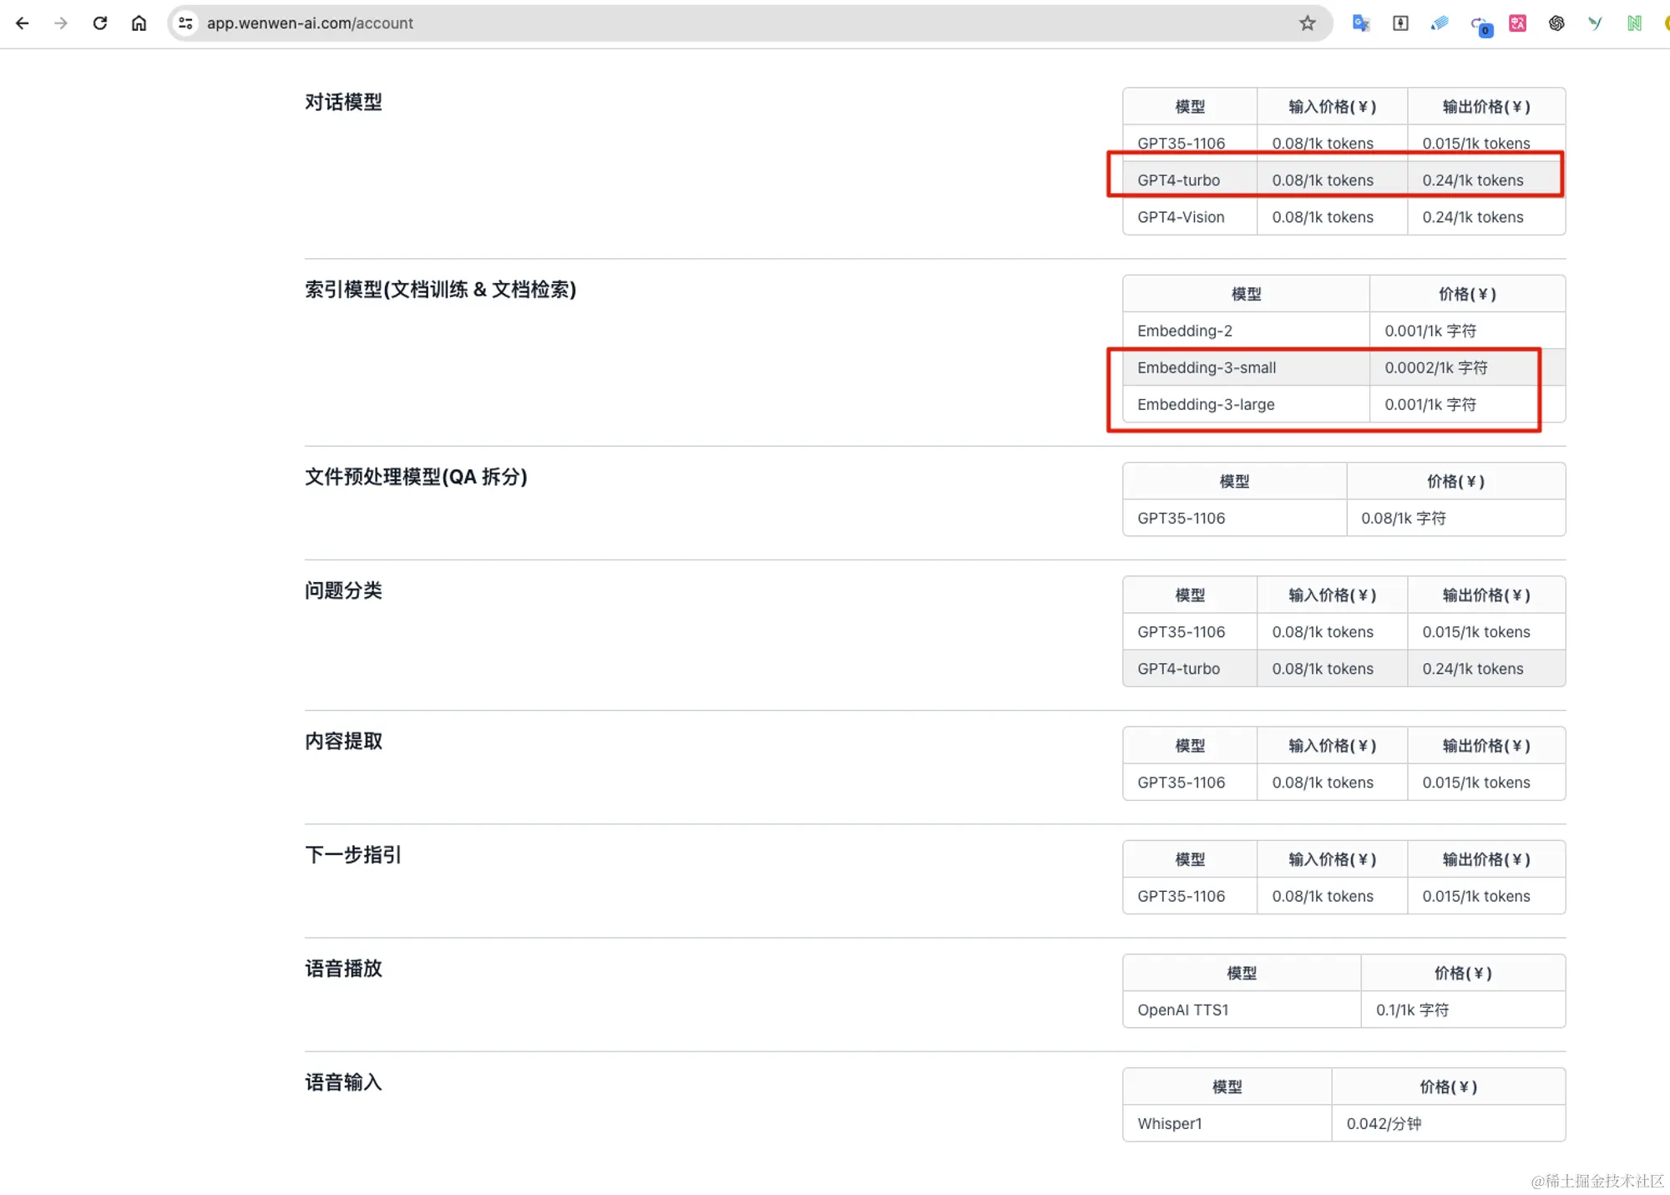Select the 语音播放 section heading
1670x1195 pixels.
click(x=343, y=968)
